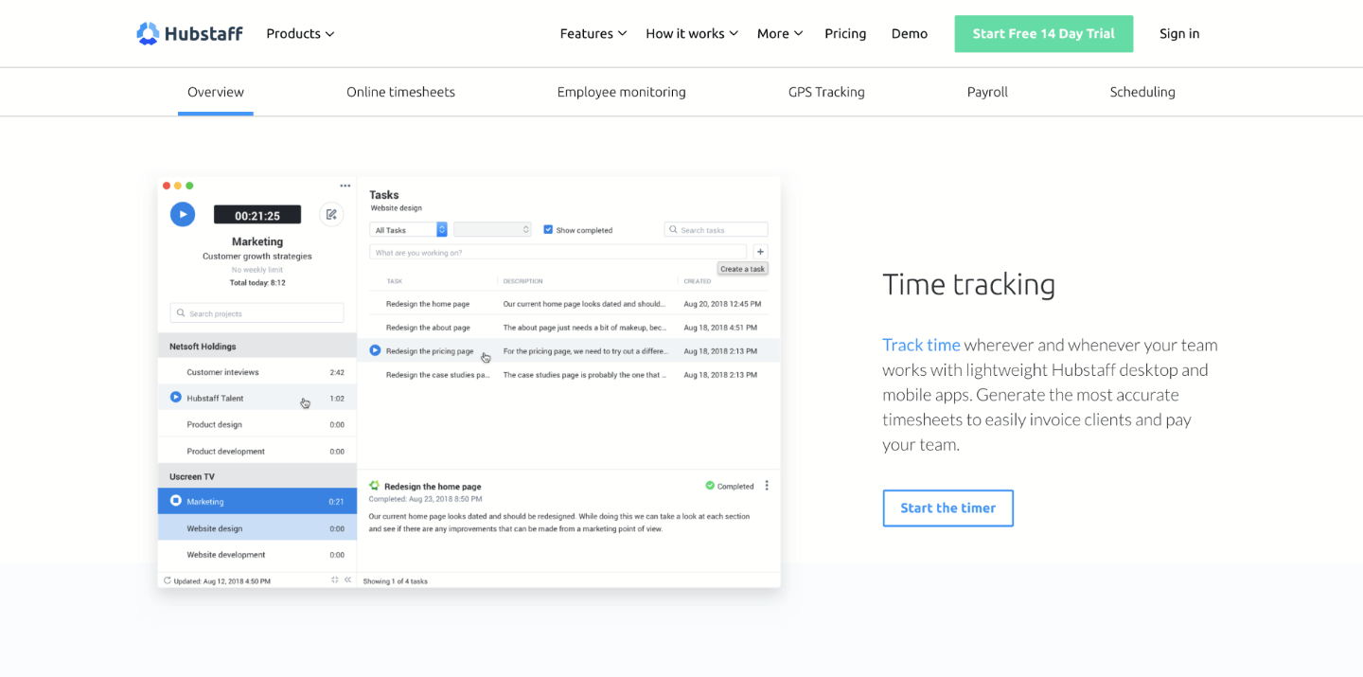Click the Search tasks field
Screen dimensions: 1363x677
[x=716, y=230]
